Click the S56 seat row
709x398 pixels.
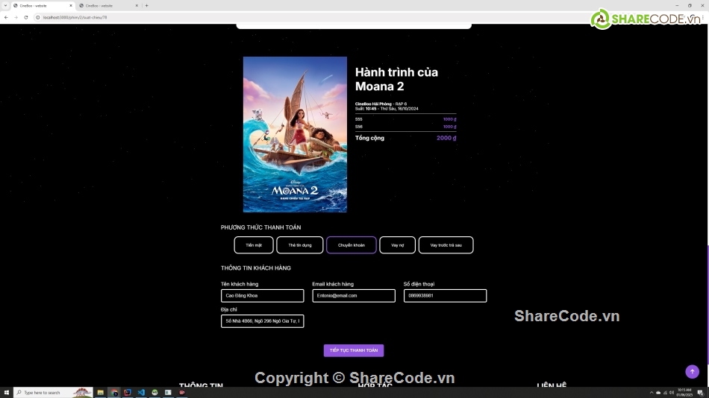click(405, 127)
